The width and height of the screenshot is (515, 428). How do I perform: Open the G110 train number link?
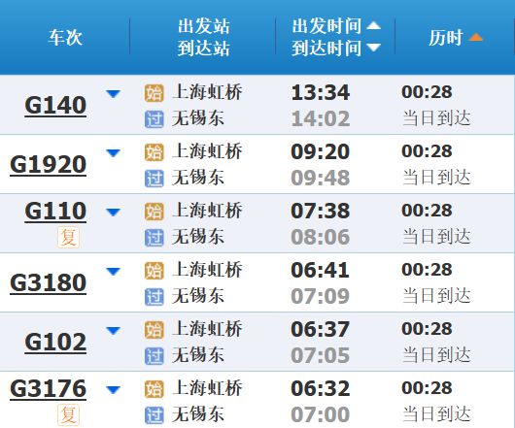tap(55, 211)
